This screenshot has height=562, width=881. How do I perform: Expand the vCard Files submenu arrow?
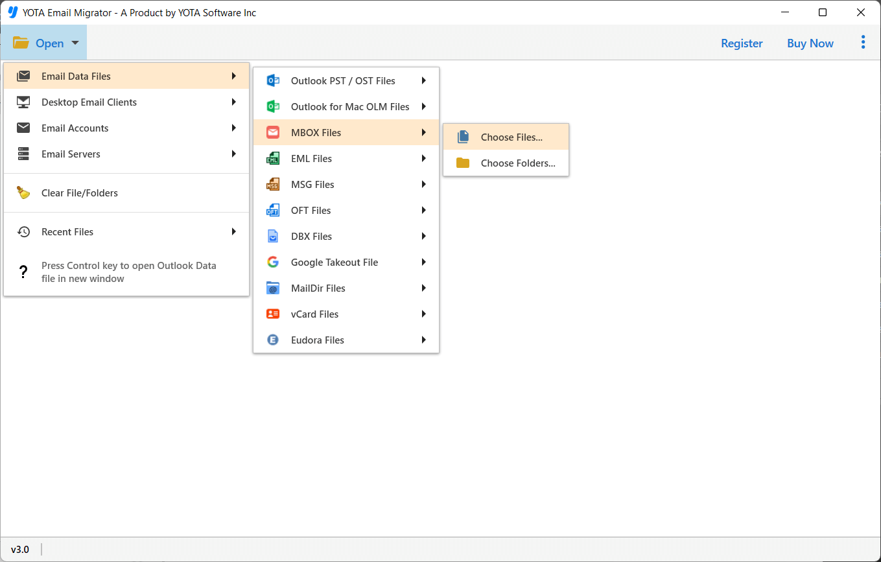pyautogui.click(x=423, y=314)
